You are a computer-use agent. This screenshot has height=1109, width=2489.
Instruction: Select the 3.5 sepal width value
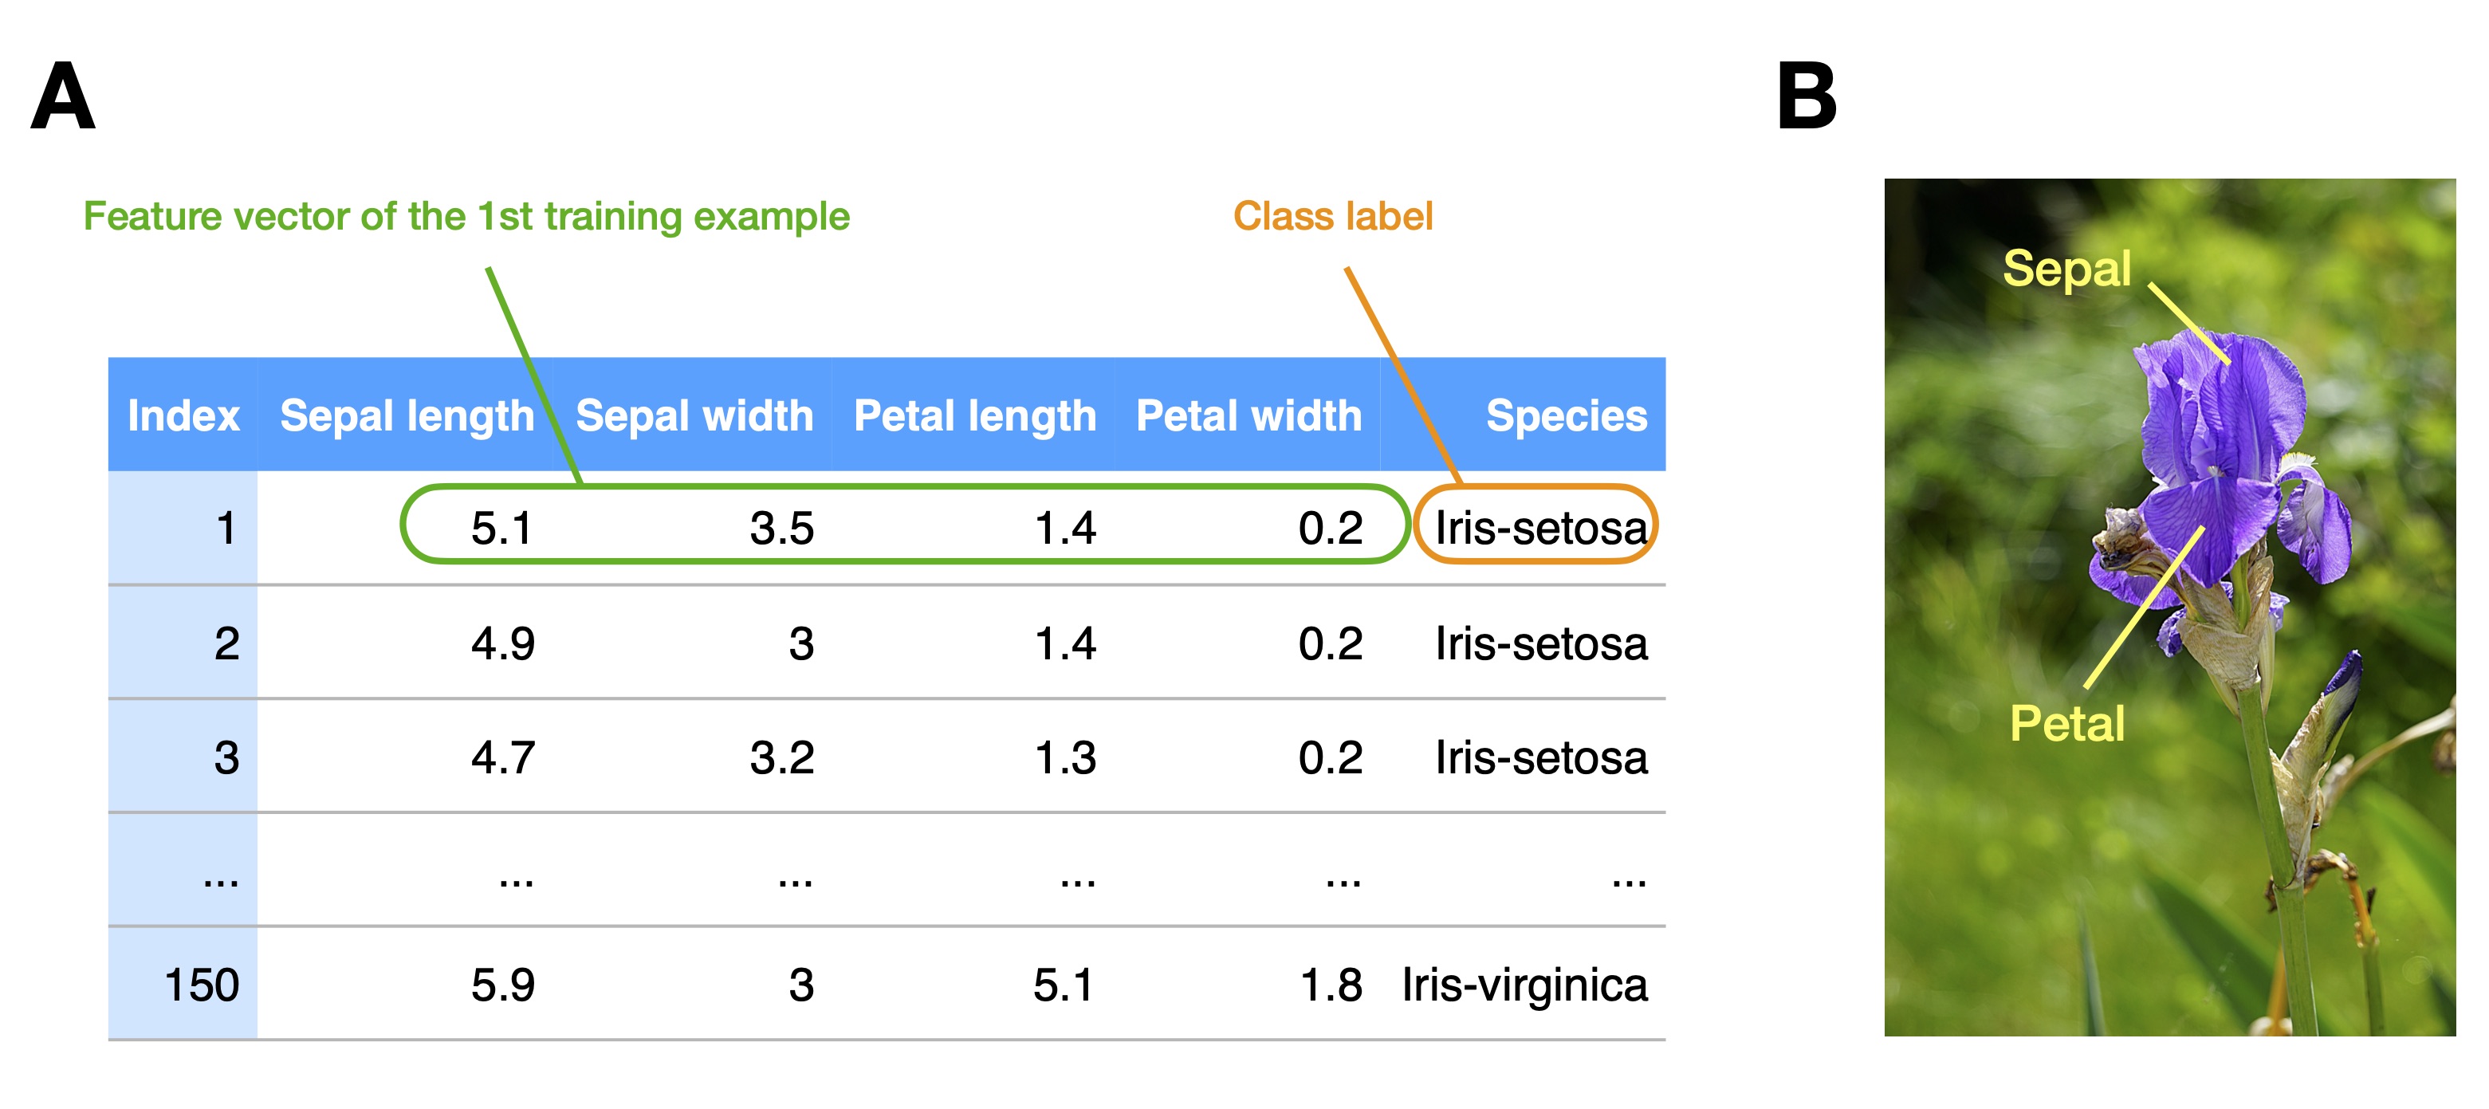pyautogui.click(x=781, y=529)
